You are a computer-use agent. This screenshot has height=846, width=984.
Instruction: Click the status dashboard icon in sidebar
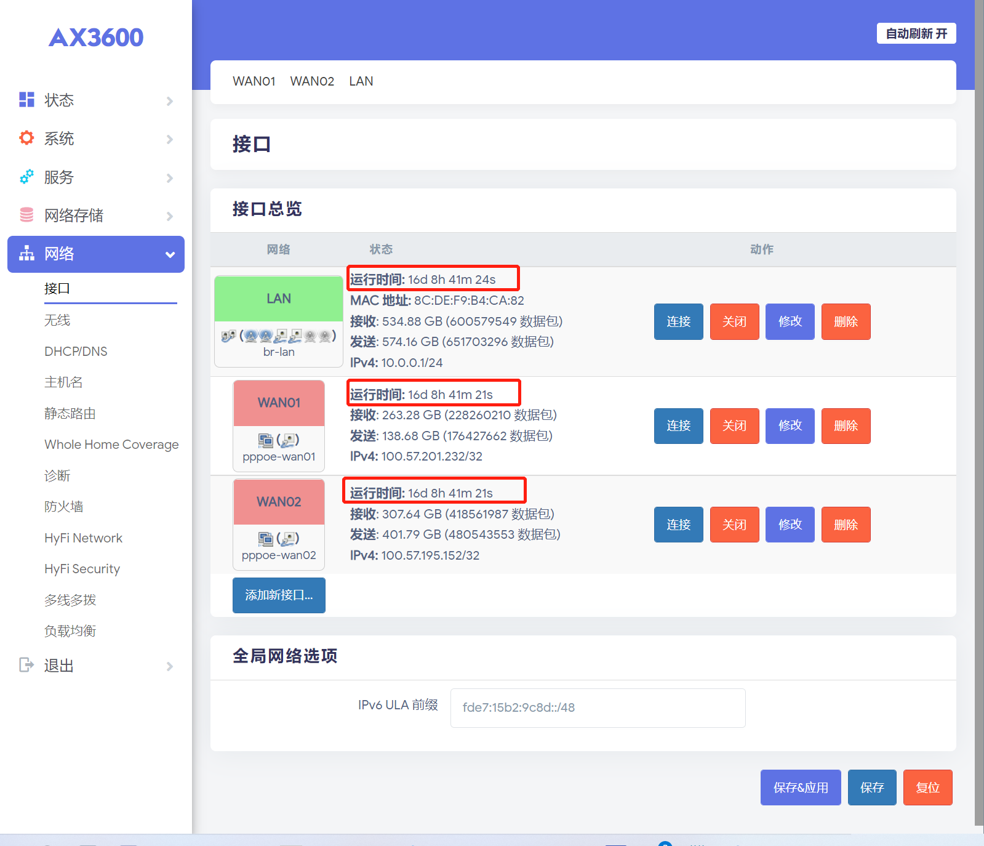26,100
